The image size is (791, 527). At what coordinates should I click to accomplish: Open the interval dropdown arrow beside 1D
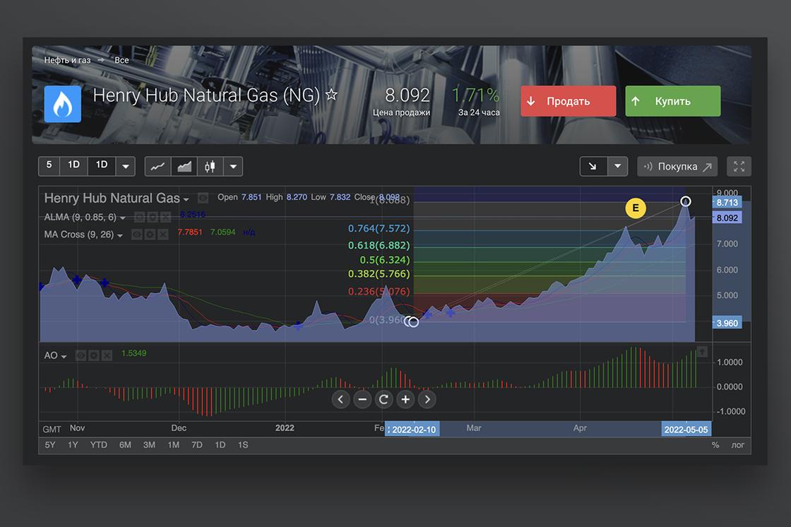(x=126, y=166)
